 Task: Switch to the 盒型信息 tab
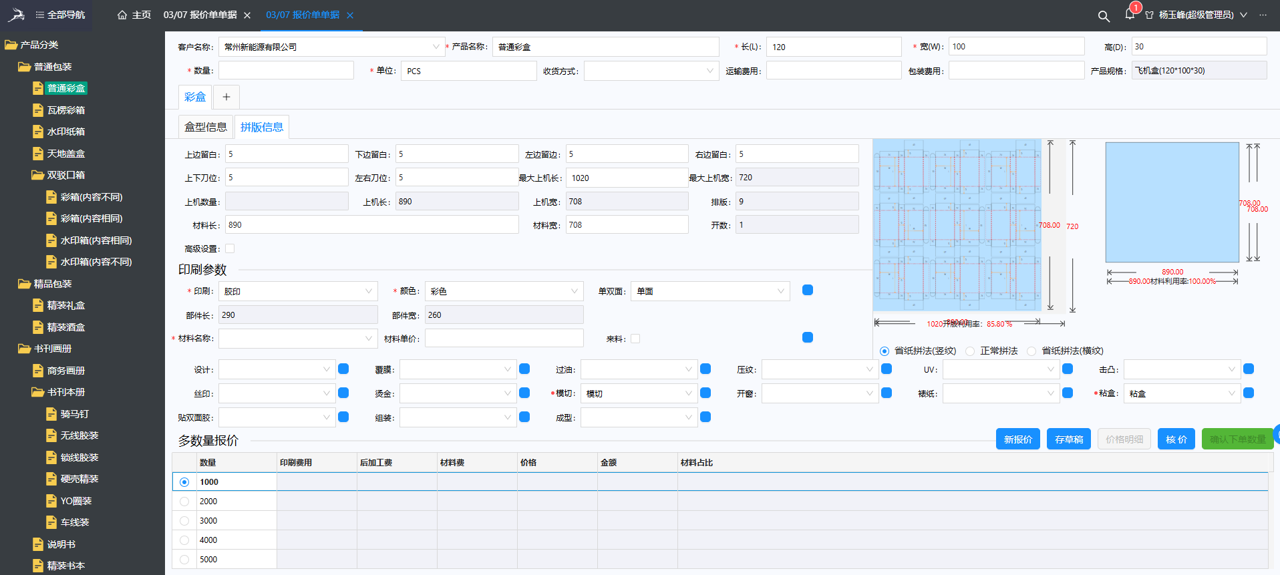click(x=205, y=127)
